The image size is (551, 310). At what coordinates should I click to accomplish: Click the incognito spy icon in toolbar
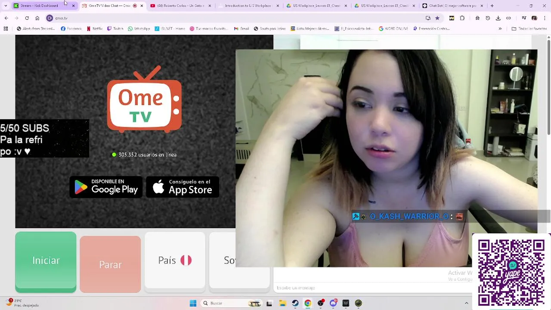coord(477,18)
